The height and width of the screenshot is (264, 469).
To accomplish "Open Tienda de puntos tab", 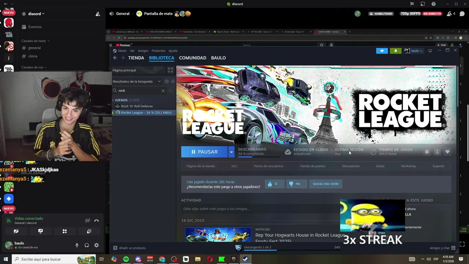I will click(x=313, y=166).
